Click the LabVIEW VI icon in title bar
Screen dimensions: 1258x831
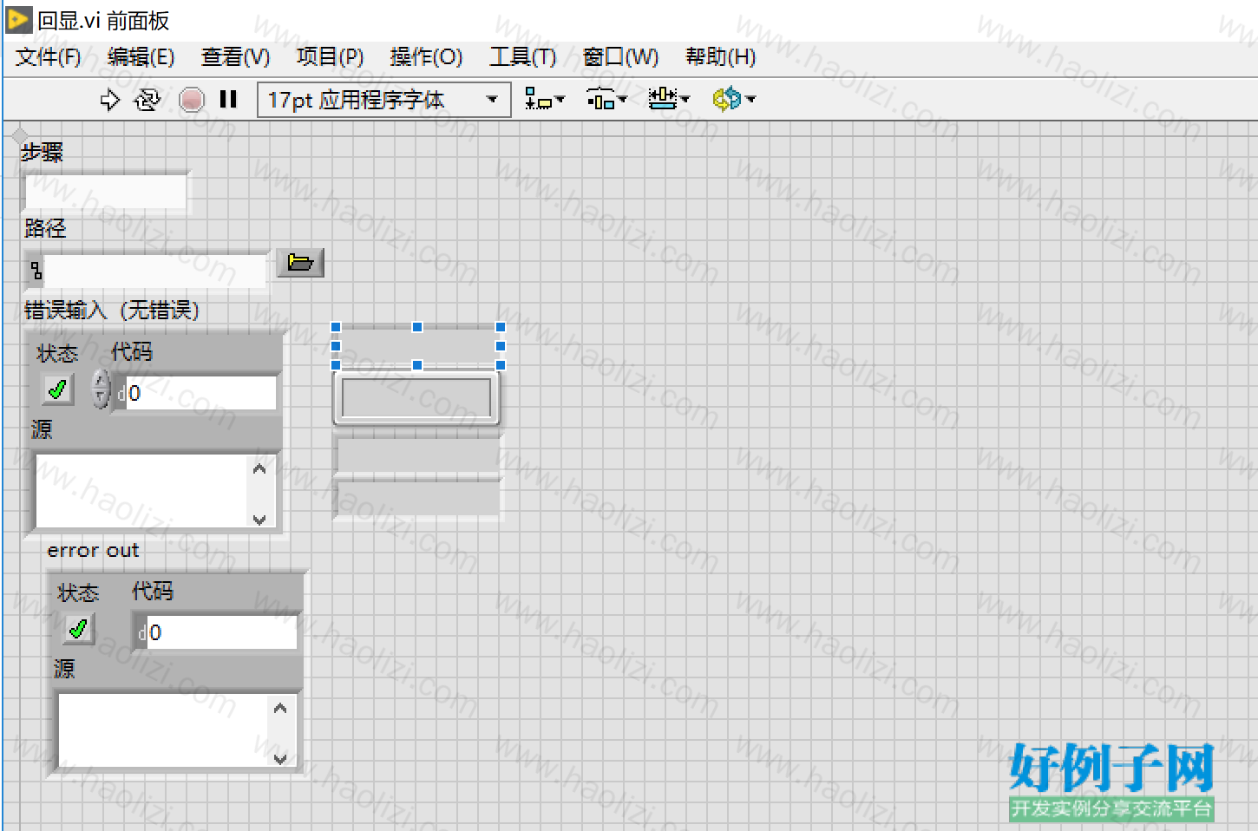tap(19, 19)
